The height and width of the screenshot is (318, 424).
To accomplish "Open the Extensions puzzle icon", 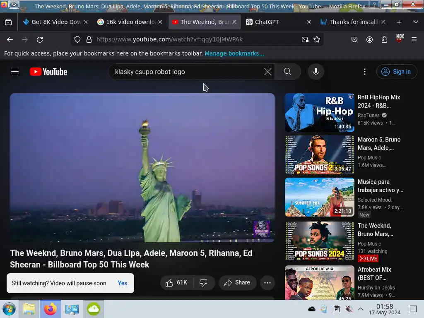I will click(x=384, y=40).
